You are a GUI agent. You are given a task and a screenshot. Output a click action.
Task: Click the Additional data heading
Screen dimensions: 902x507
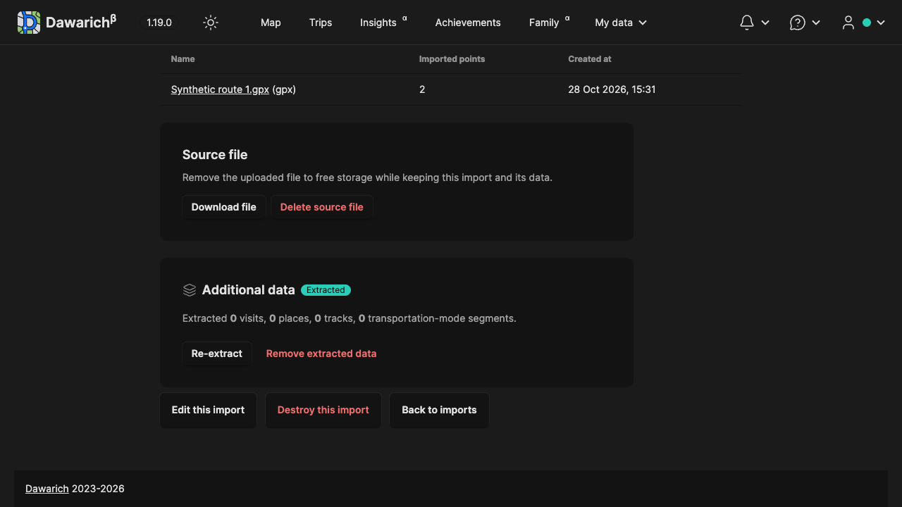249,290
